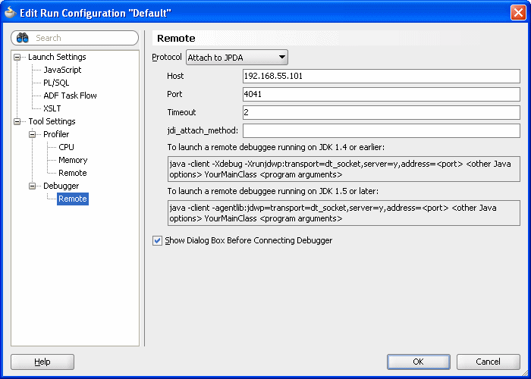
Task: Confirm with the OK button
Action: pyautogui.click(x=419, y=362)
